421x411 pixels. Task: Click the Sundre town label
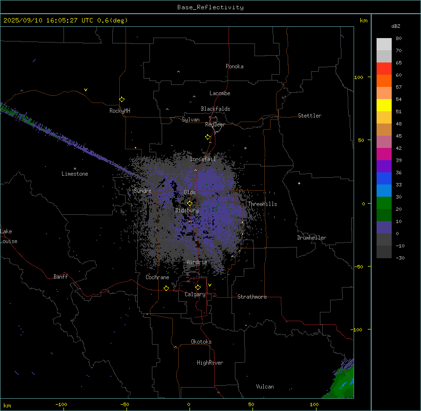[x=143, y=191]
